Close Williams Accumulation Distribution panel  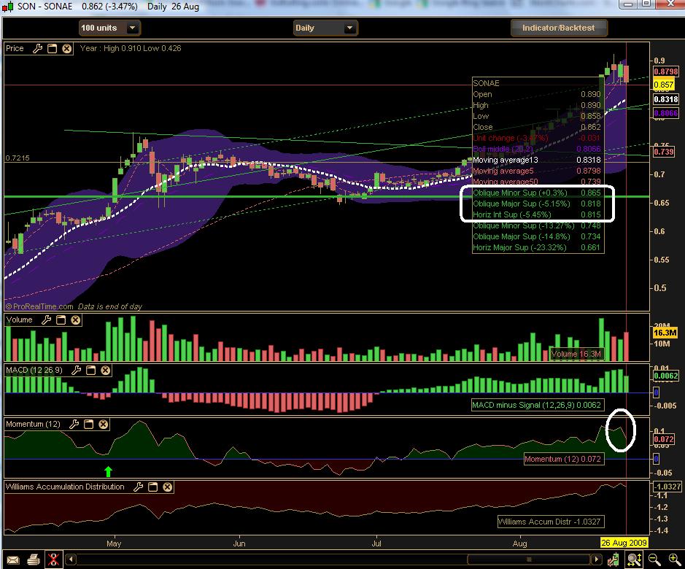coord(167,487)
